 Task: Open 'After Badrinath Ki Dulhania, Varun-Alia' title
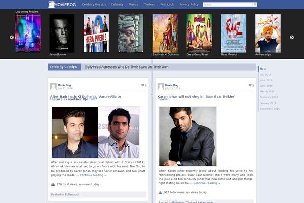pyautogui.click(x=86, y=98)
